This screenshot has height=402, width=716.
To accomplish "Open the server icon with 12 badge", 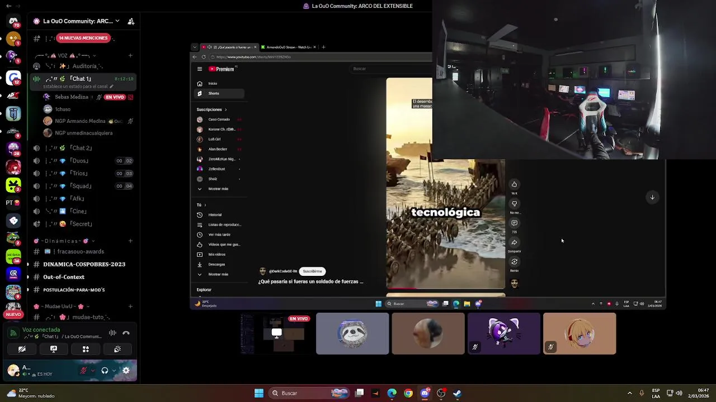I will tap(13, 78).
